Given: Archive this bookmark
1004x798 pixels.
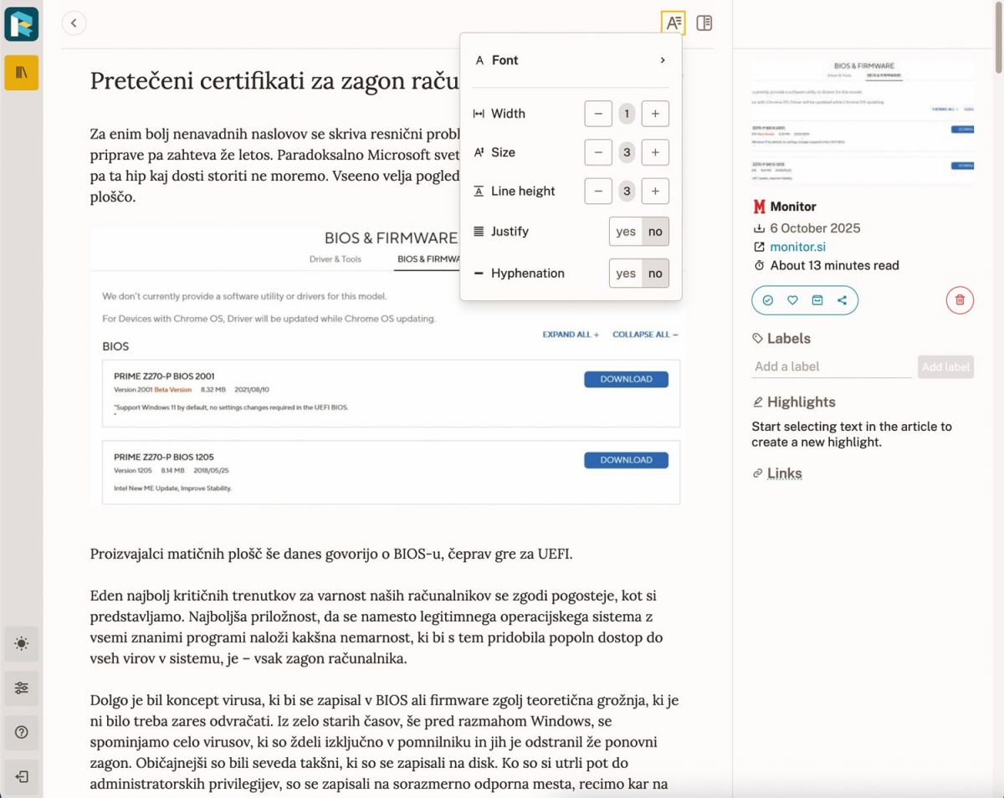Looking at the screenshot, I should (x=817, y=300).
